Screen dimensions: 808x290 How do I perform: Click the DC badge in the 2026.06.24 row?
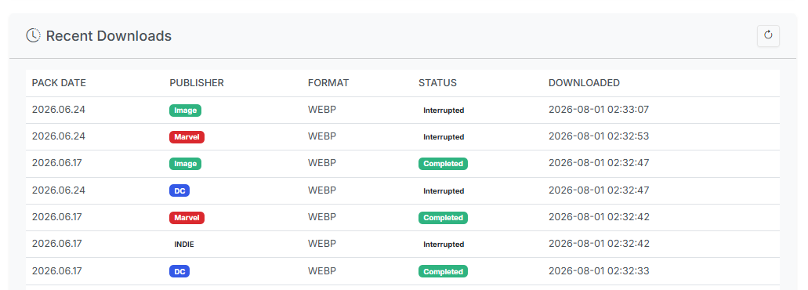pos(179,191)
